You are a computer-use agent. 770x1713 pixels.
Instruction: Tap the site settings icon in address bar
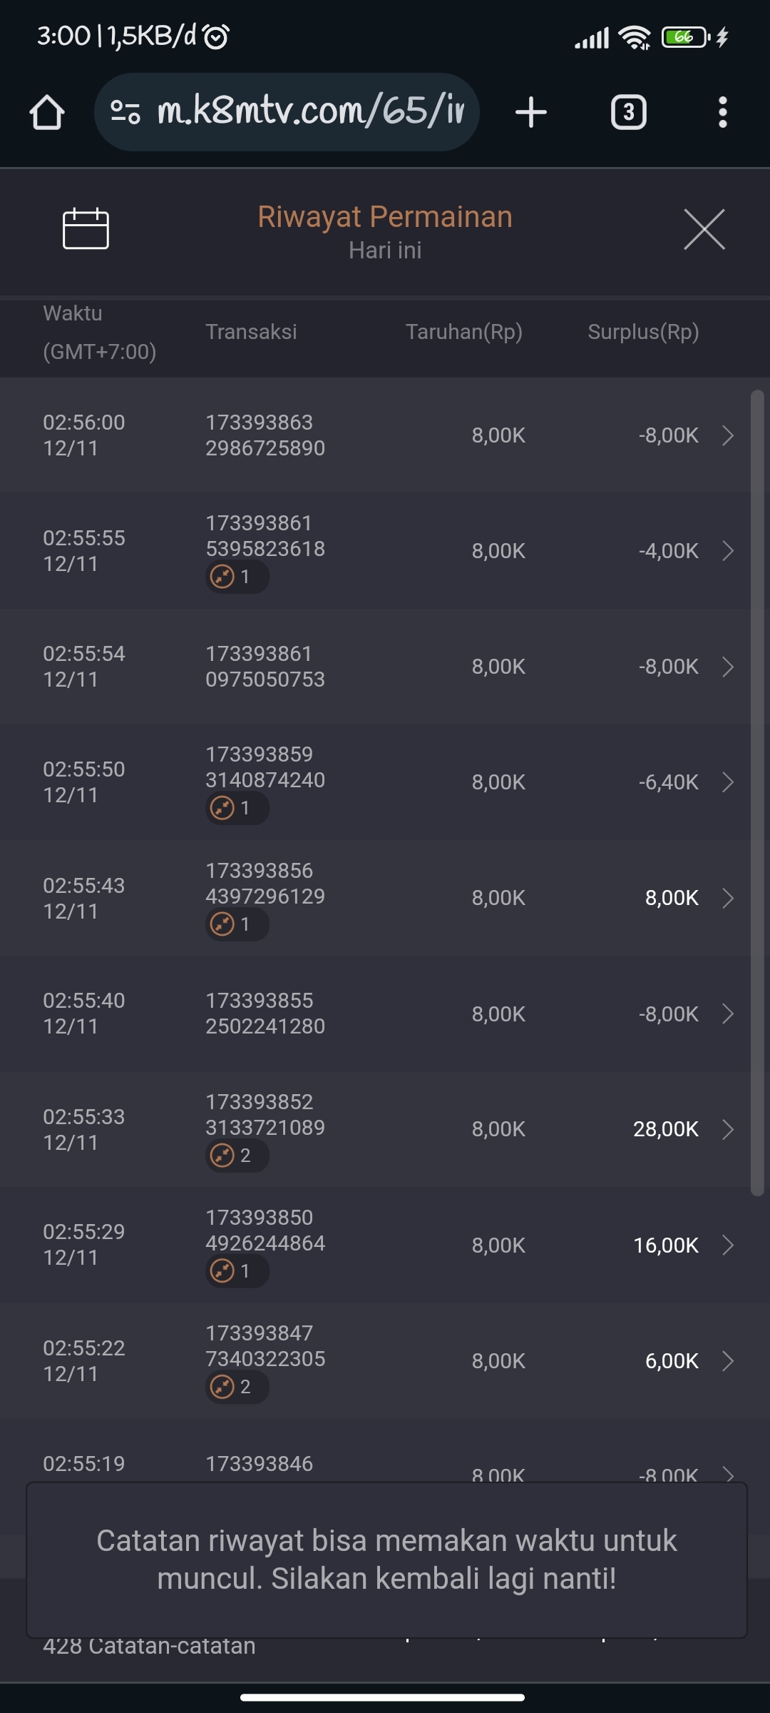125,112
